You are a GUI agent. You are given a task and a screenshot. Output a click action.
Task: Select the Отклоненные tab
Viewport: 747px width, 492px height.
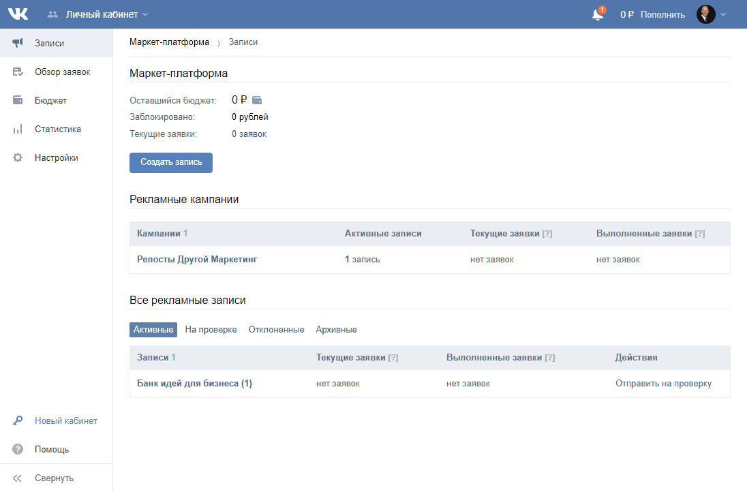tap(276, 330)
